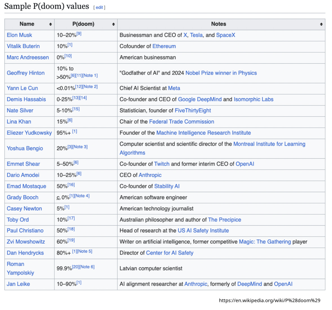332x310 pixels.
Task: Follow the FiveThirtyEight link
Action: point(193,111)
